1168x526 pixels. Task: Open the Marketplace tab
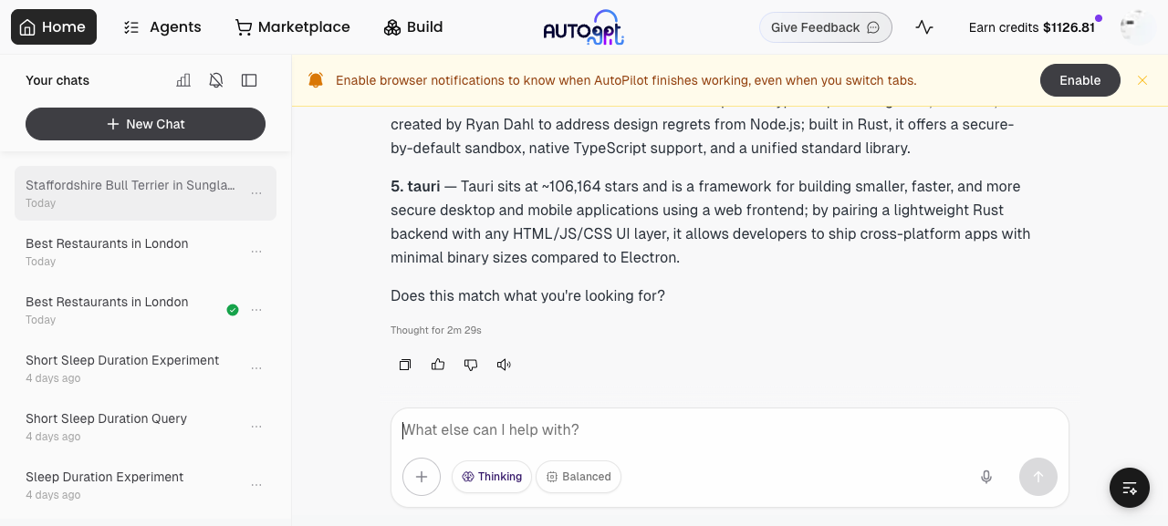tap(293, 27)
